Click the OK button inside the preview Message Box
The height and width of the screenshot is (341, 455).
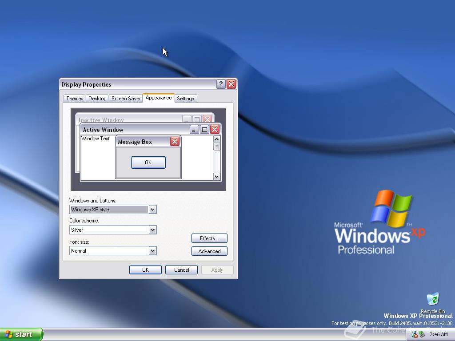coord(148,163)
